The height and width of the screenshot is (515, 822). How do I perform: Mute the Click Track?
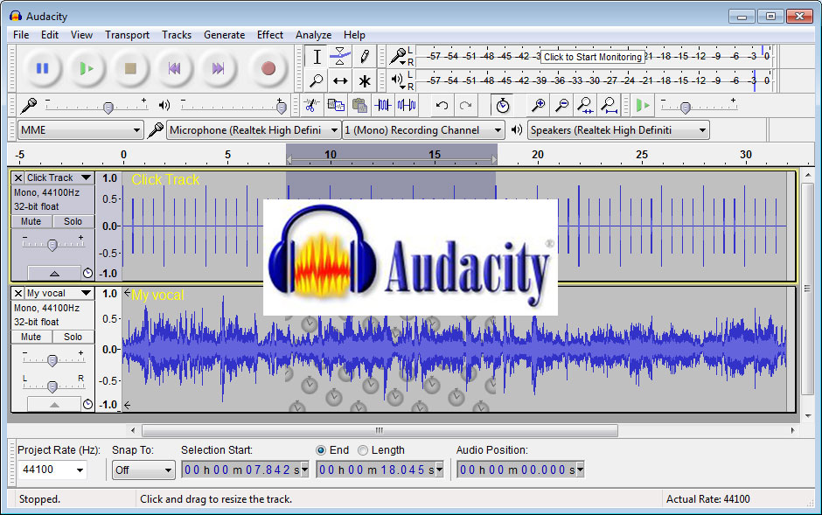pos(31,221)
